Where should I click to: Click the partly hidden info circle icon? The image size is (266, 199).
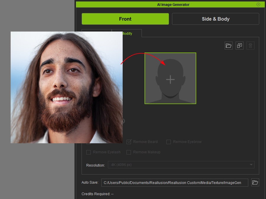124,121
